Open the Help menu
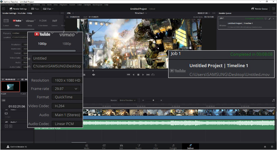This screenshot has height=150, width=277. click(106, 5)
